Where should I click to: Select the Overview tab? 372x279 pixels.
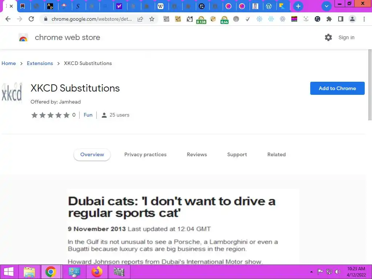tap(92, 154)
